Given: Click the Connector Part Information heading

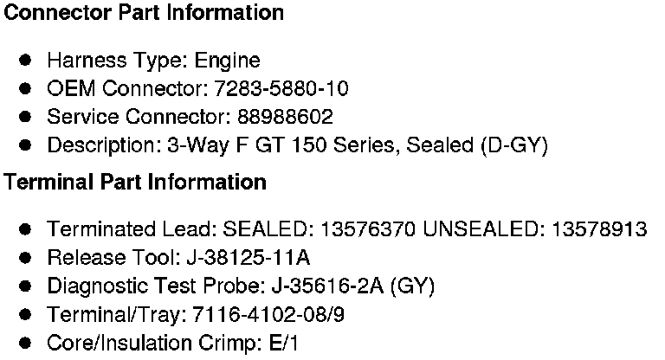Looking at the screenshot, I should (x=144, y=13).
